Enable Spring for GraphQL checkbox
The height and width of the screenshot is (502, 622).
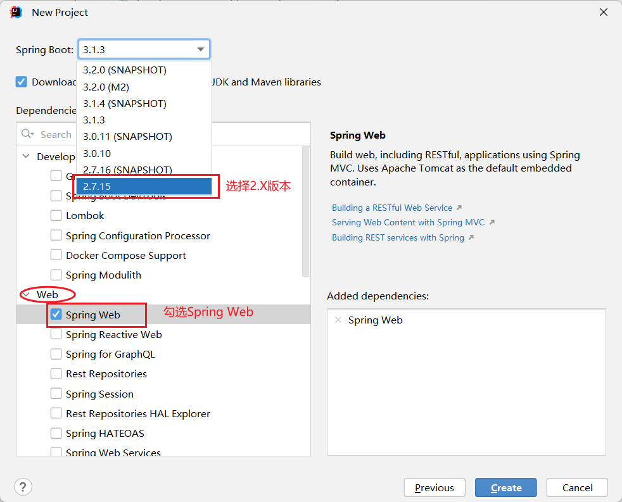click(x=56, y=354)
